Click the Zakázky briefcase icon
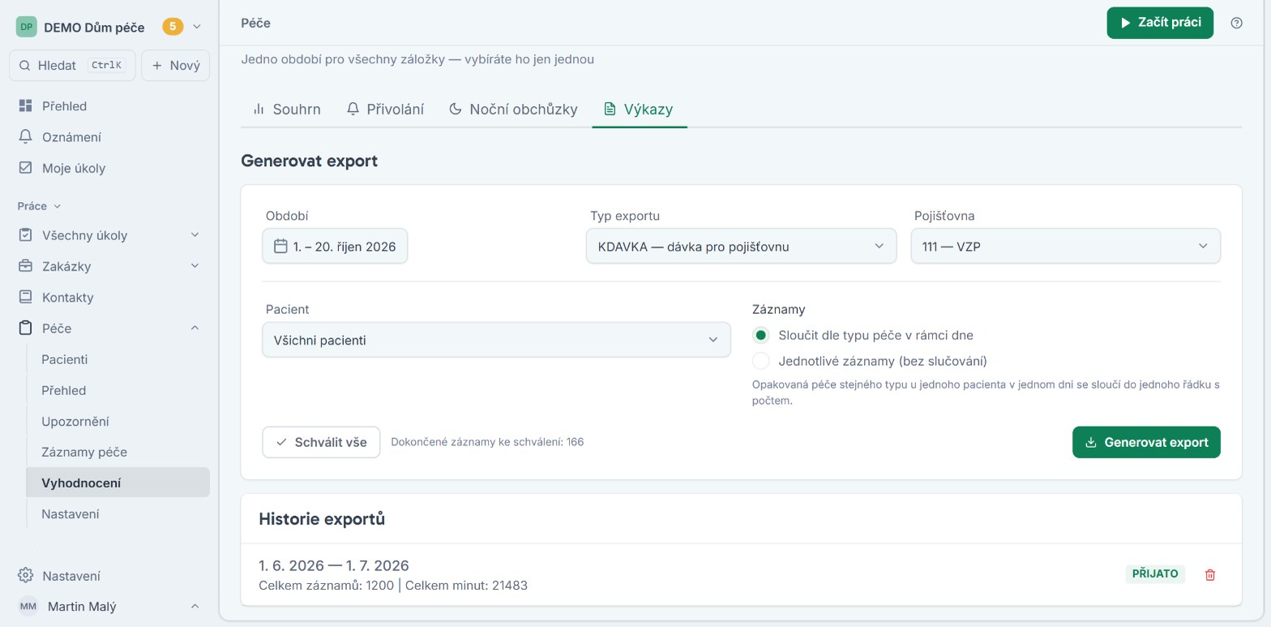The height and width of the screenshot is (627, 1271). tap(25, 266)
